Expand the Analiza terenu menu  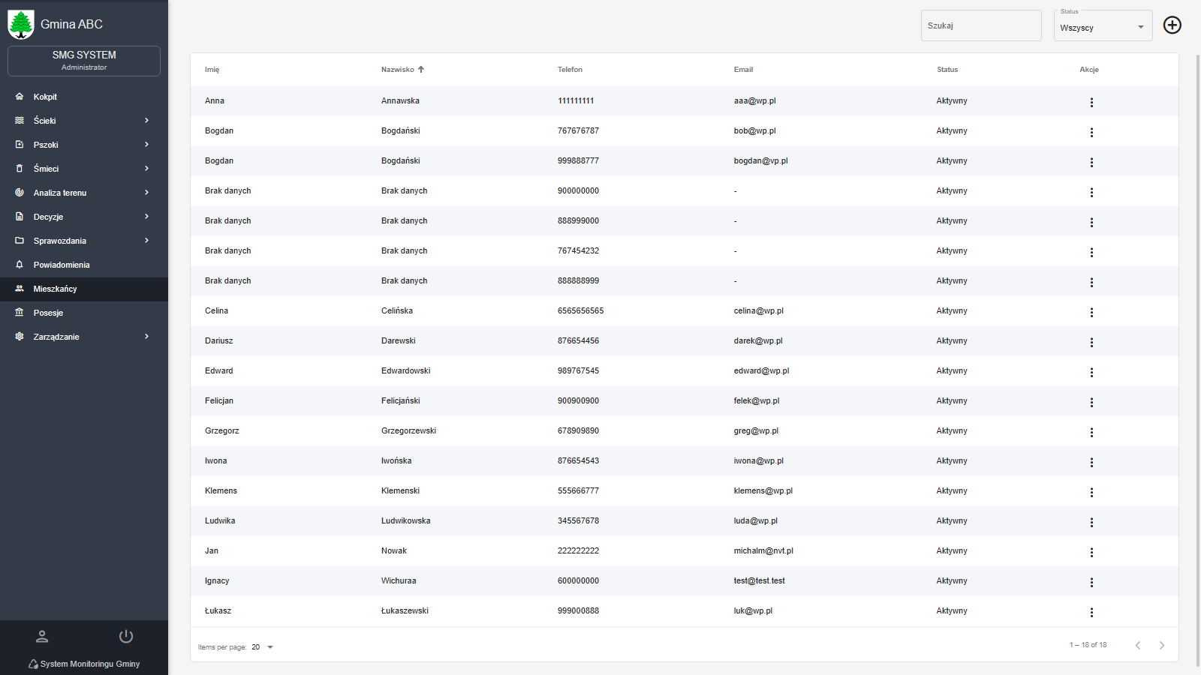(84, 193)
